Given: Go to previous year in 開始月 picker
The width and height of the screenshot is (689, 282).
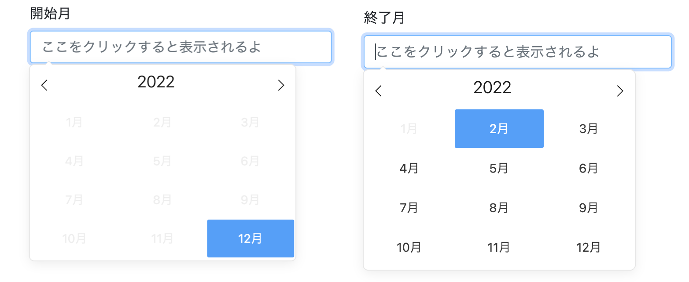Looking at the screenshot, I should tap(44, 85).
